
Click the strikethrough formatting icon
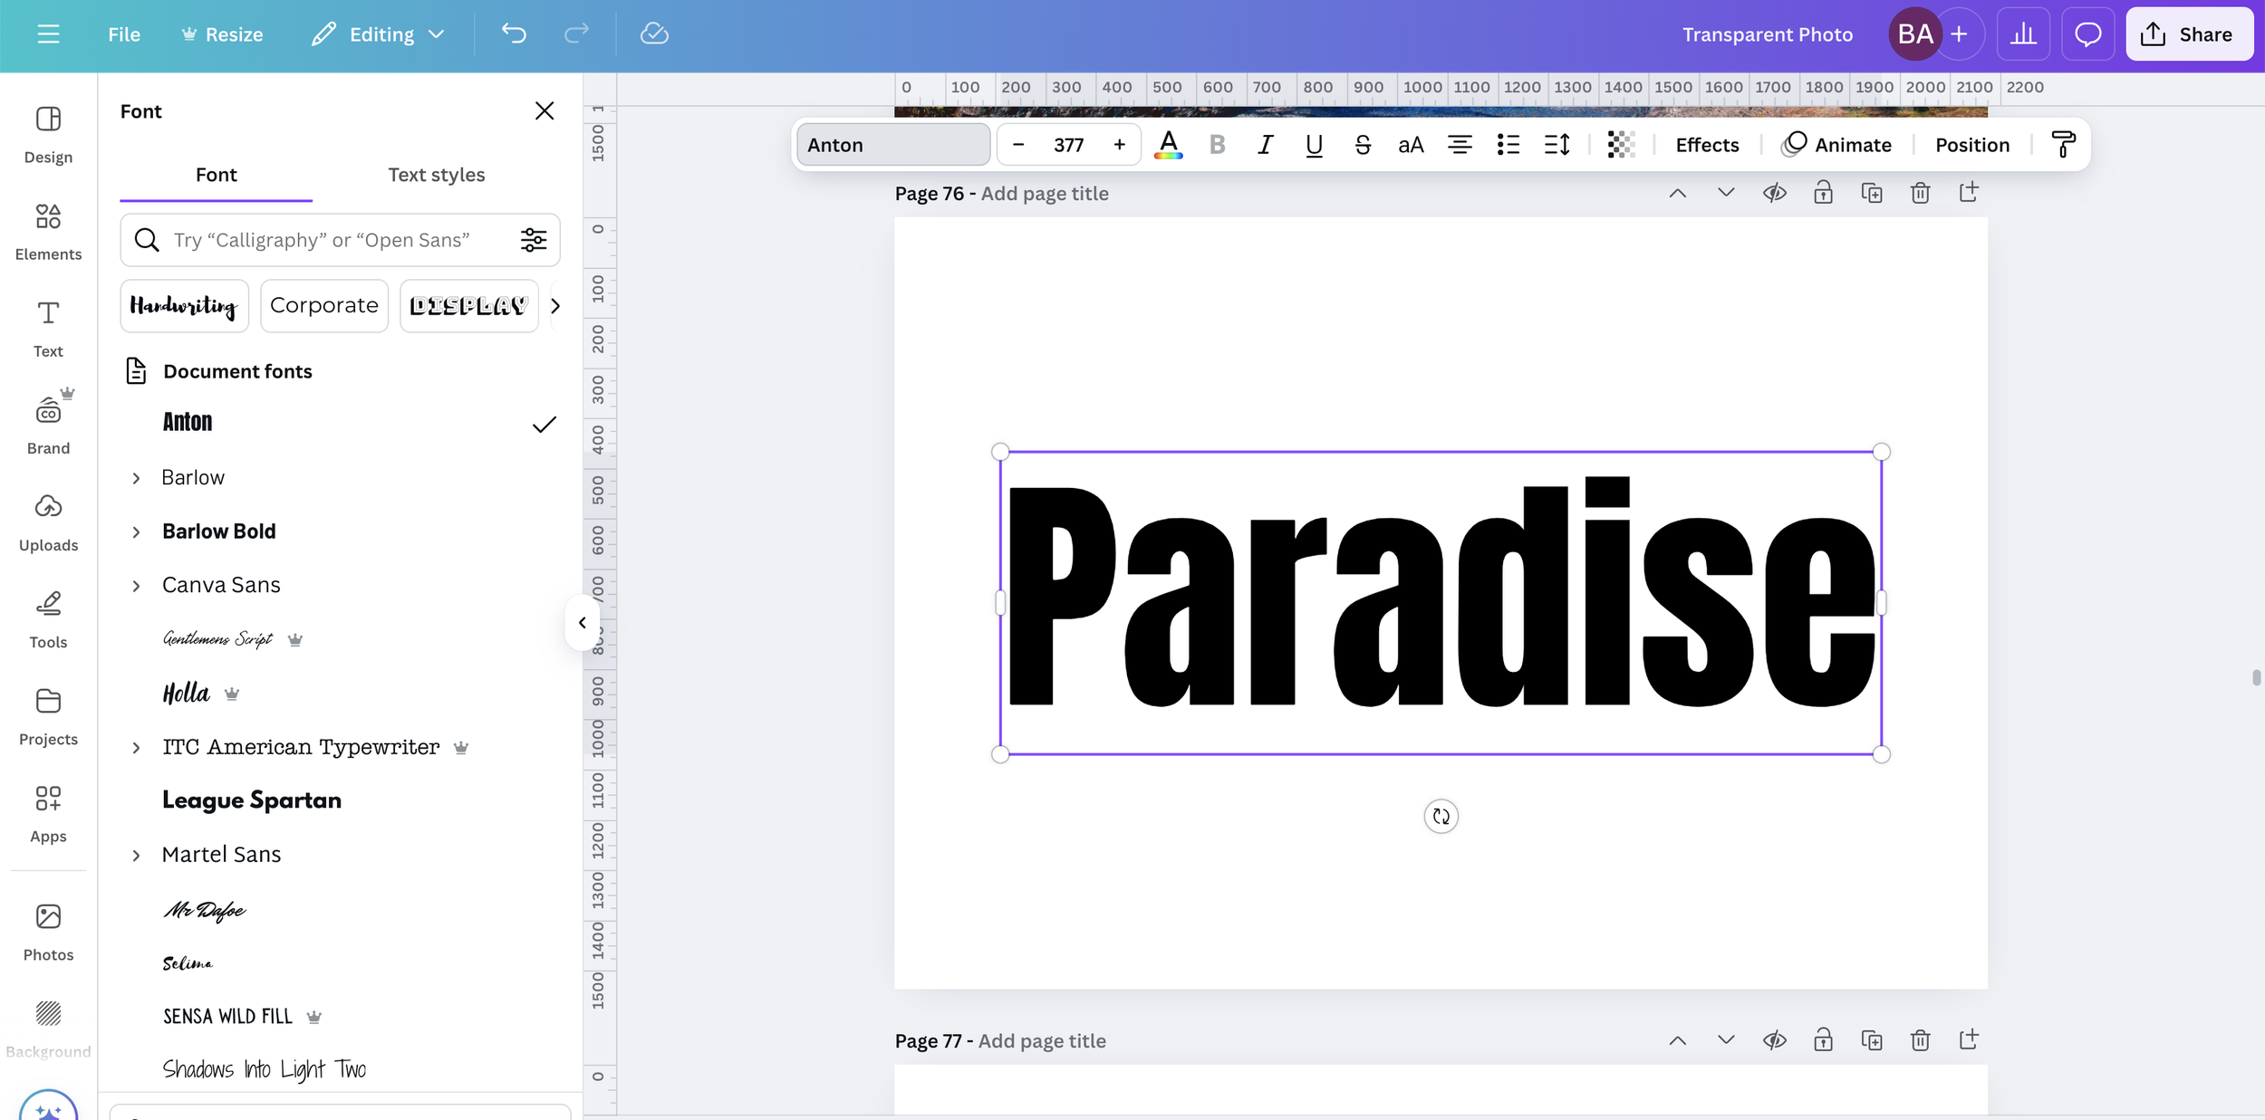1362,145
